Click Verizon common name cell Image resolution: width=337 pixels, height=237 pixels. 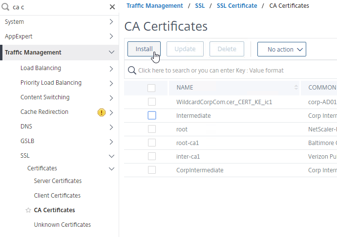322,157
